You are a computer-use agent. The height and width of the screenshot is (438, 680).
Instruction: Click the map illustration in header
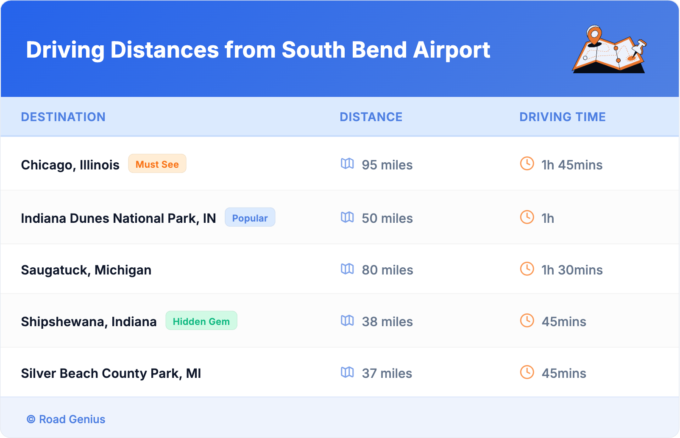(609, 50)
